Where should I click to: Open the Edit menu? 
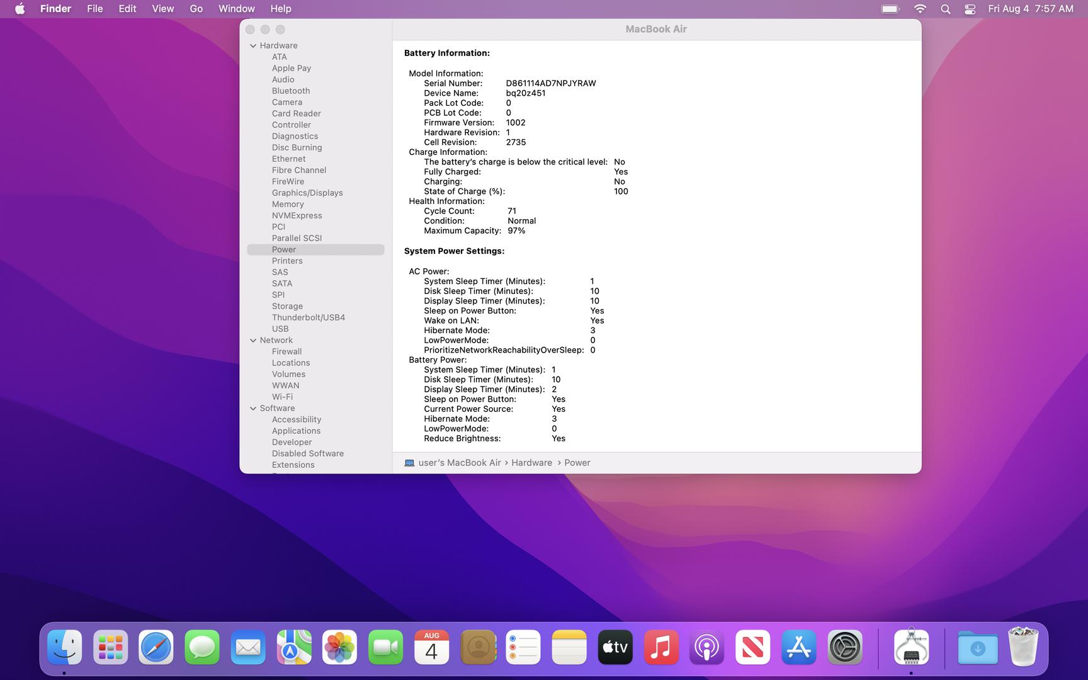[x=127, y=9]
